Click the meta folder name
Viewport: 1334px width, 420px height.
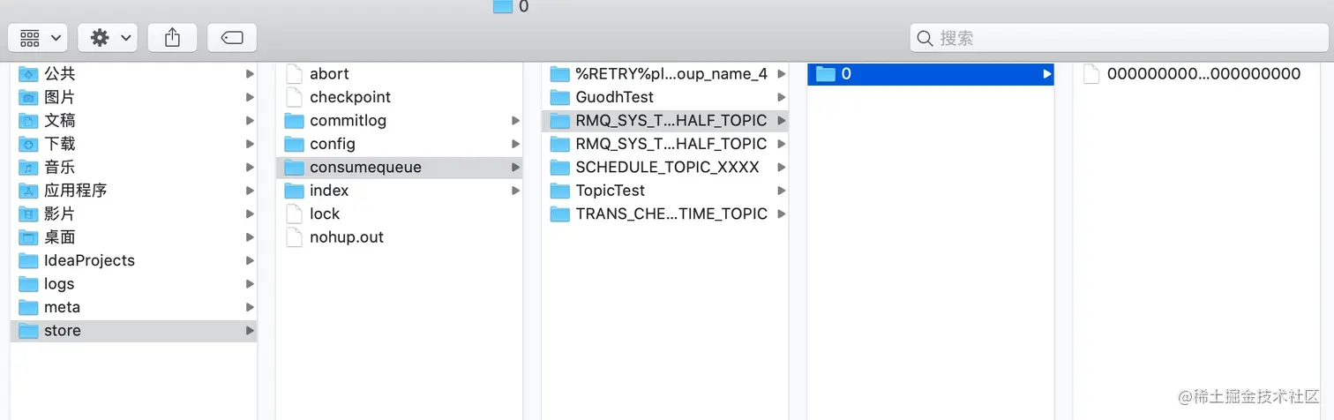[x=62, y=307]
